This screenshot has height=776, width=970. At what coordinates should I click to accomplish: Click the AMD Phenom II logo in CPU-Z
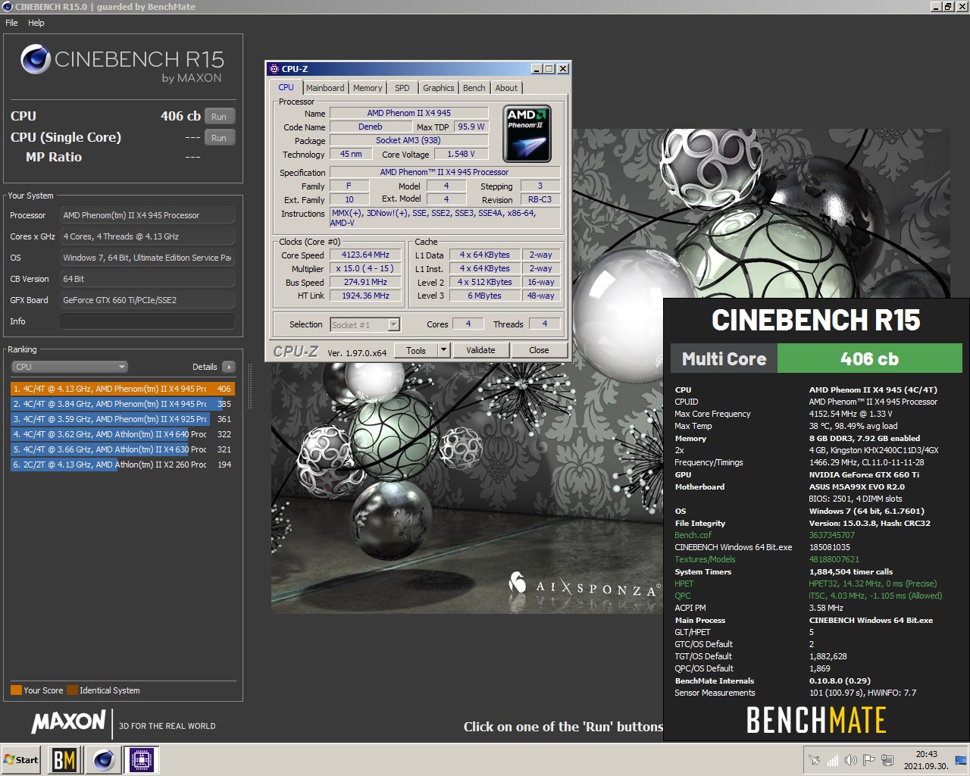tap(527, 134)
